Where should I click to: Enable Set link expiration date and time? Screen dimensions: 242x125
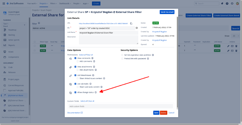click(x=122, y=55)
